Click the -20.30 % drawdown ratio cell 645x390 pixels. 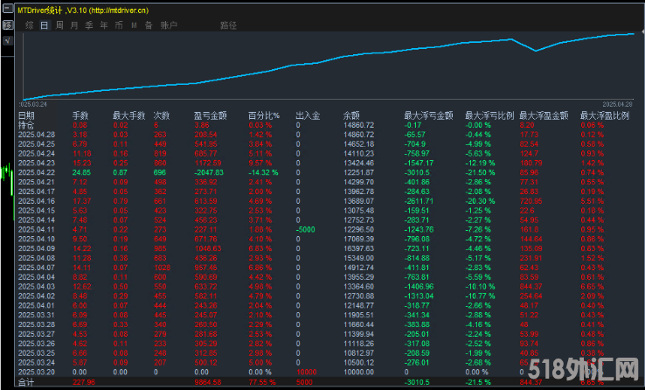pyautogui.click(x=480, y=201)
